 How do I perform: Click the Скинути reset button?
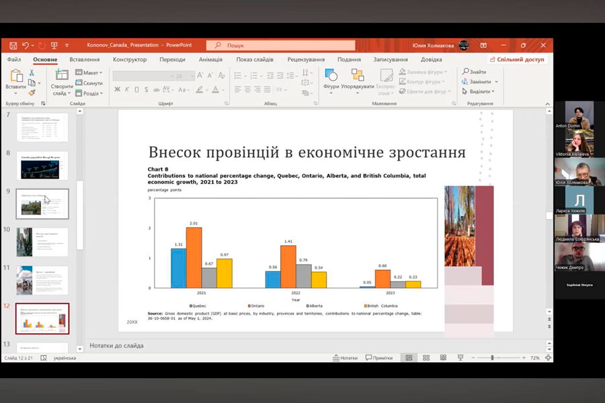click(89, 83)
